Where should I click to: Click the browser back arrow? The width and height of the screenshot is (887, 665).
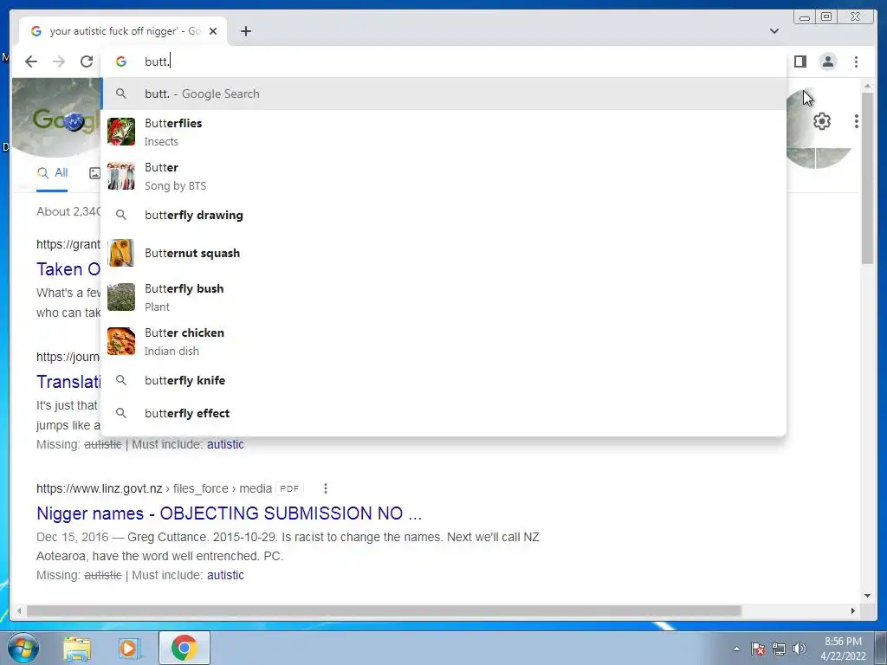click(x=31, y=61)
